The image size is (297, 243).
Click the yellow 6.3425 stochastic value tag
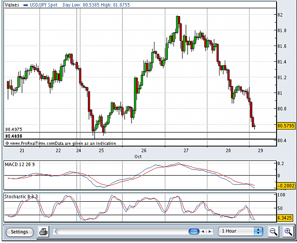coord(285,218)
